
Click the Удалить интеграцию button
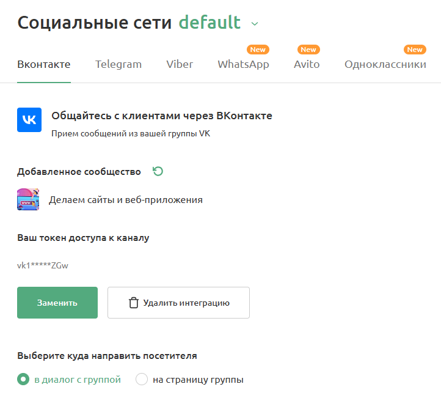click(x=178, y=303)
